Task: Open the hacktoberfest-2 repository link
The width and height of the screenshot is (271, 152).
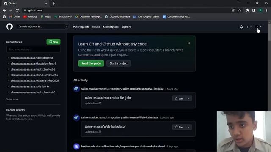Action: (33, 69)
